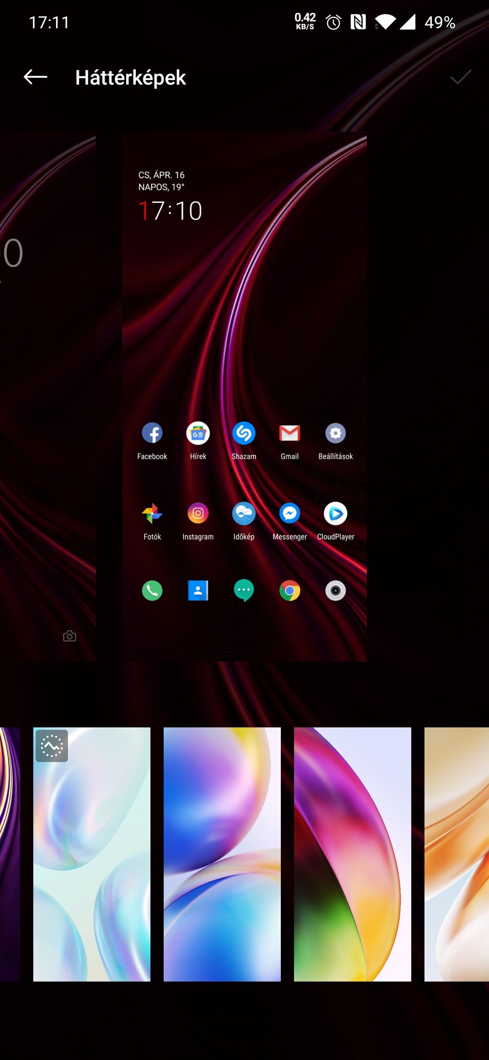This screenshot has height=1060, width=489.
Task: Tap the alarm icon in status bar
Action: coord(333,22)
